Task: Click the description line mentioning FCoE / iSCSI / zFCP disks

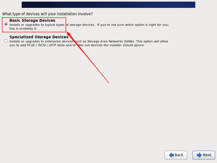Action: 77,45
